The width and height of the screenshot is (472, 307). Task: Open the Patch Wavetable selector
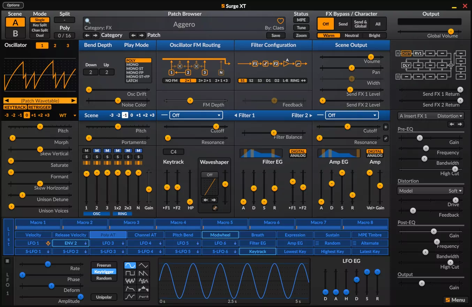[40, 100]
